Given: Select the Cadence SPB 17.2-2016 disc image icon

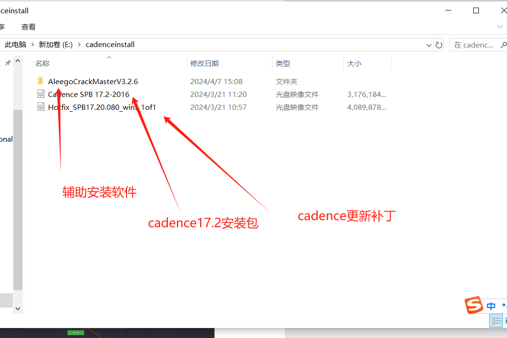Looking at the screenshot, I should (x=41, y=94).
